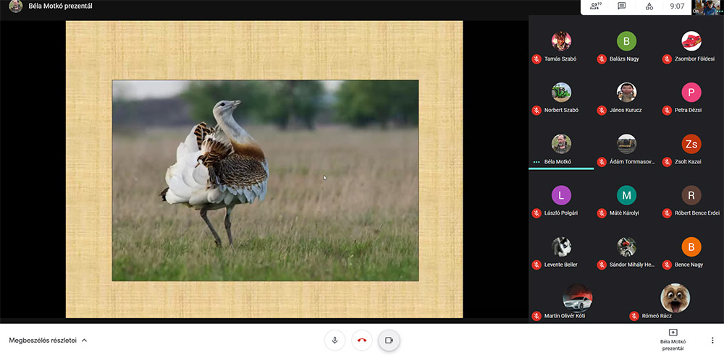
Task: Open the participants list icon
Action: click(x=596, y=6)
